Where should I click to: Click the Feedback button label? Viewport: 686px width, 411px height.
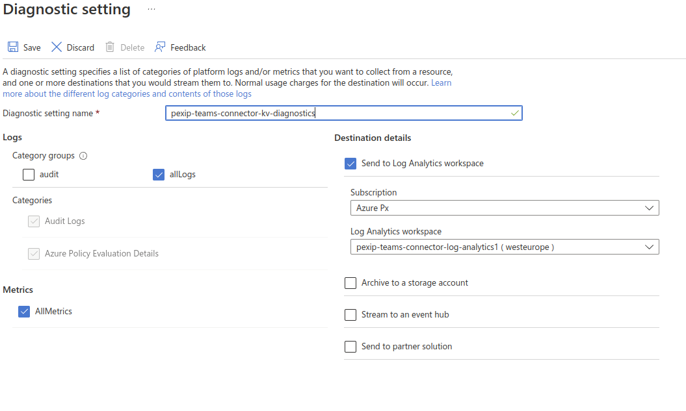coord(188,47)
